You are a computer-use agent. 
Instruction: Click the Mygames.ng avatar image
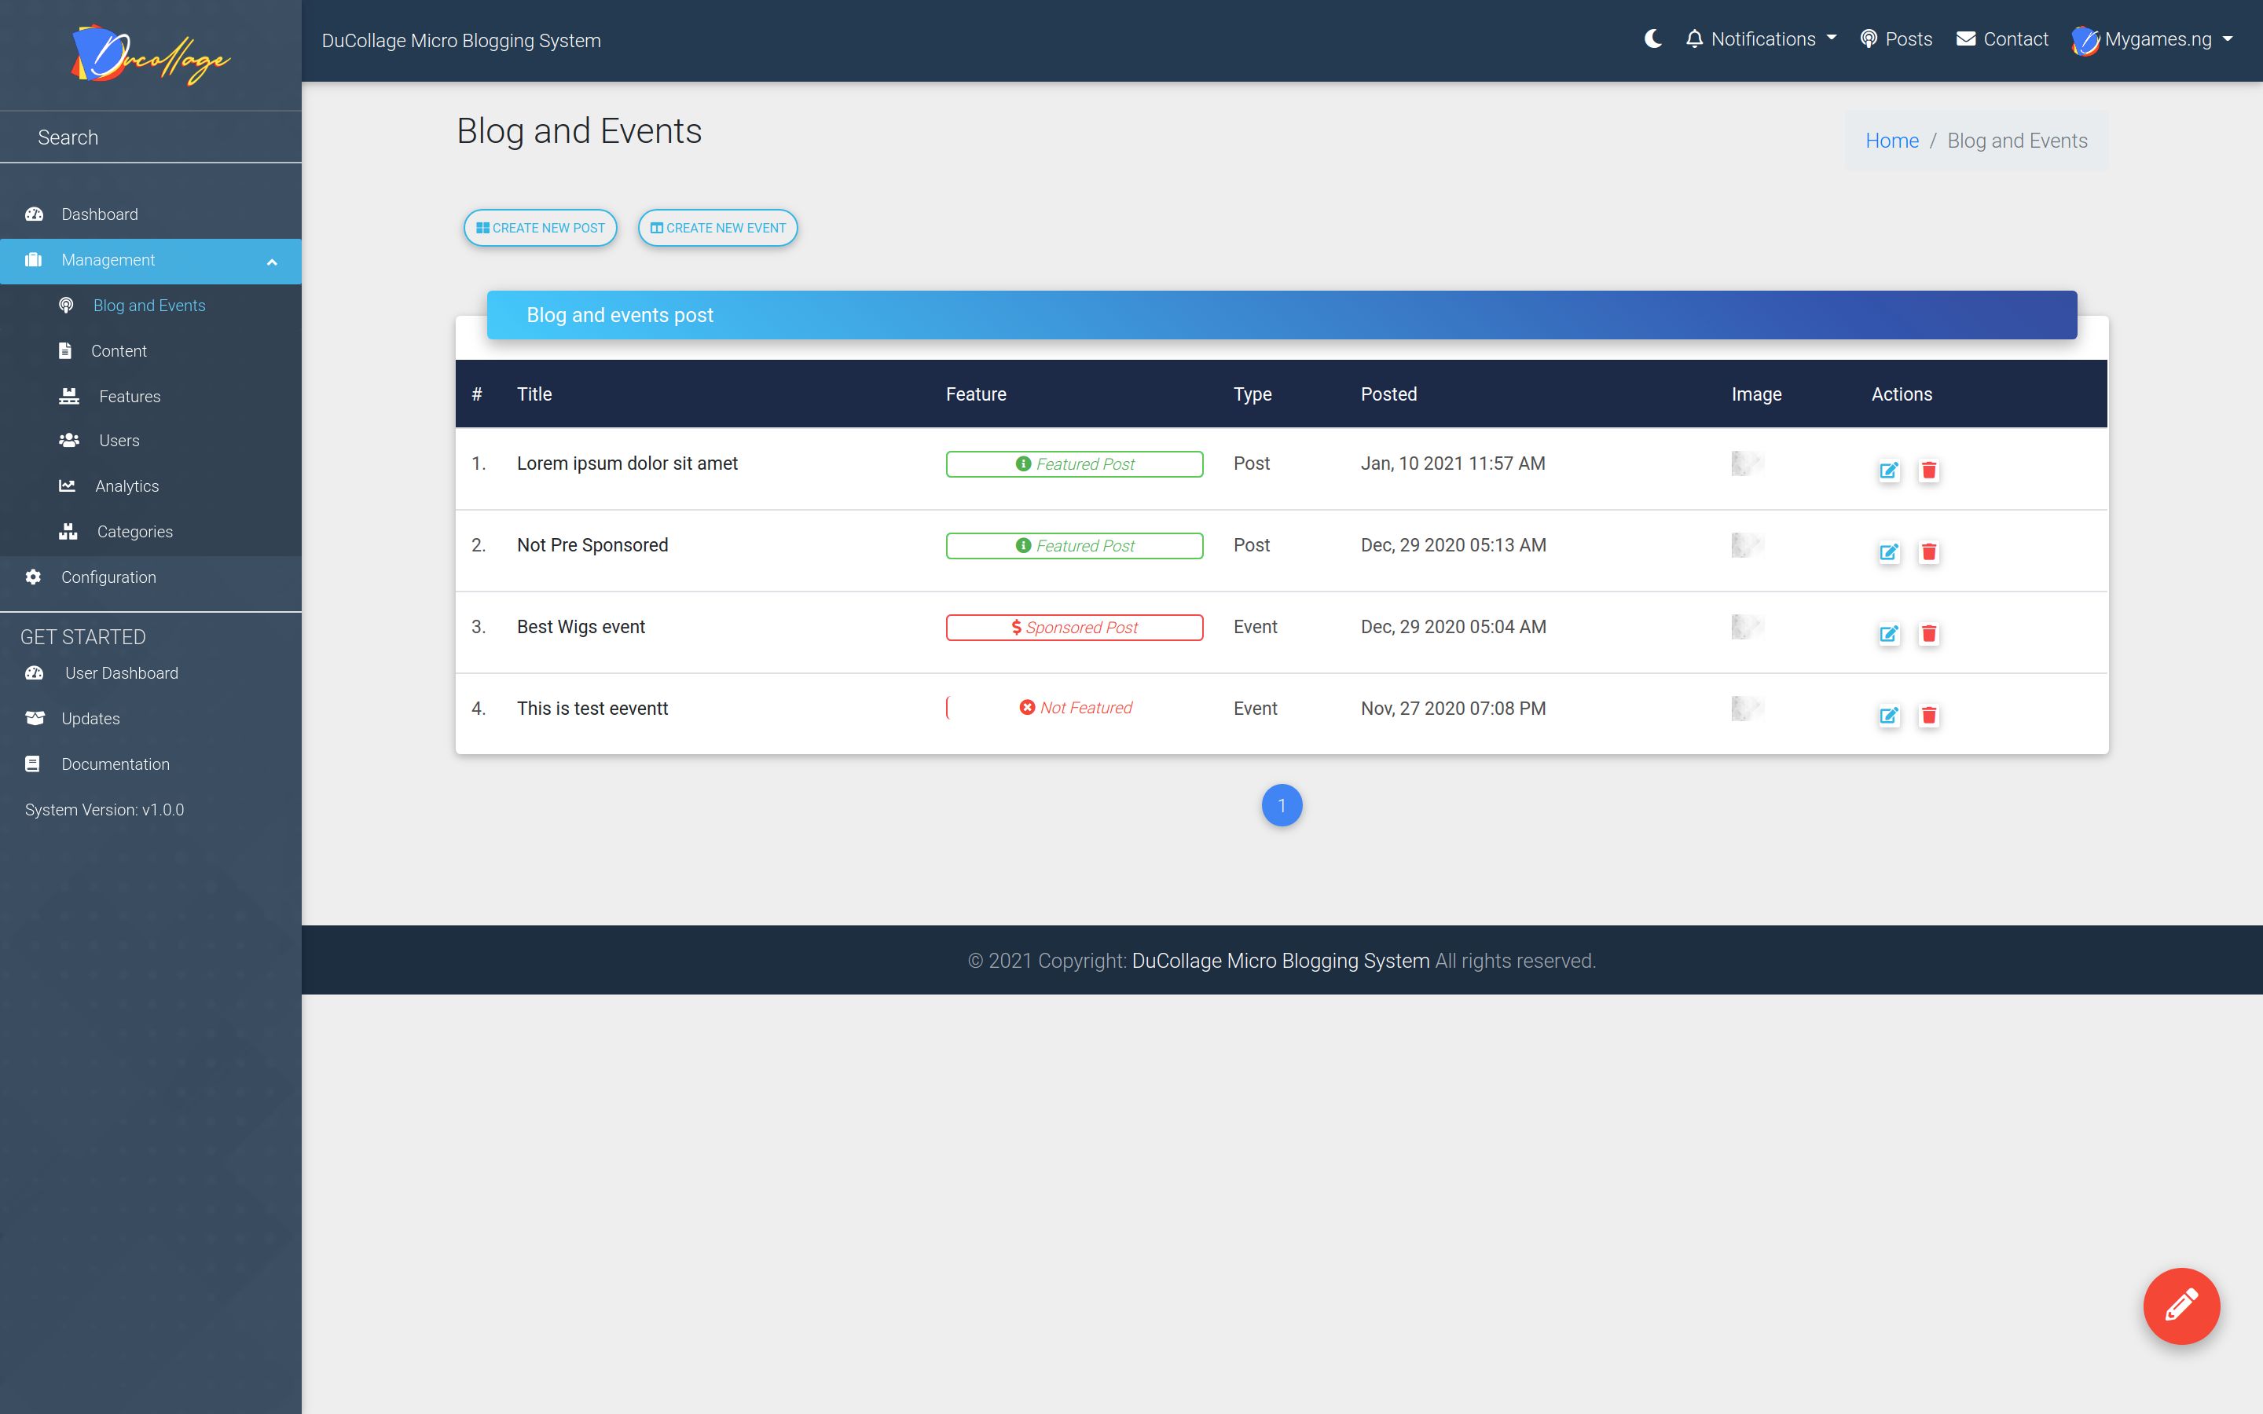(x=2085, y=40)
